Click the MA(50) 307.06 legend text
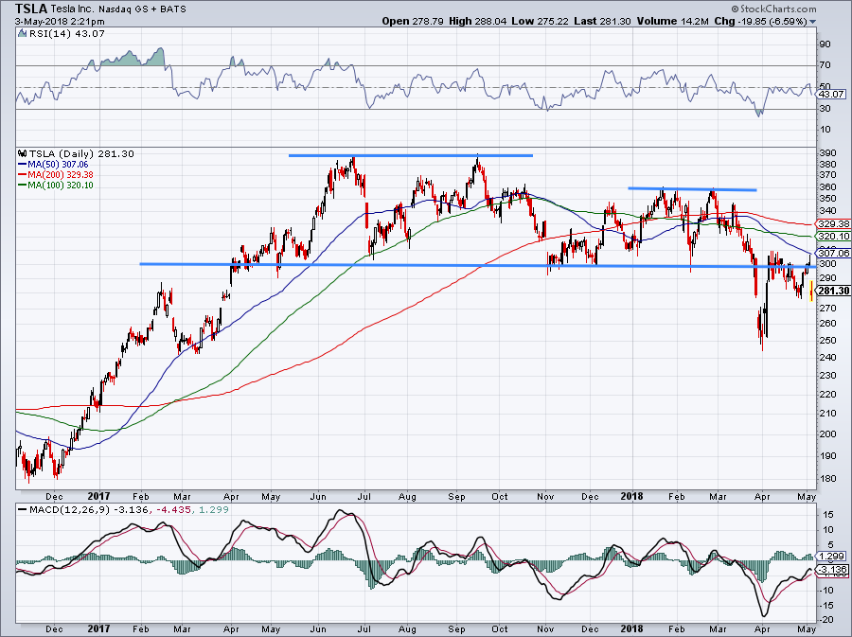 tap(58, 164)
